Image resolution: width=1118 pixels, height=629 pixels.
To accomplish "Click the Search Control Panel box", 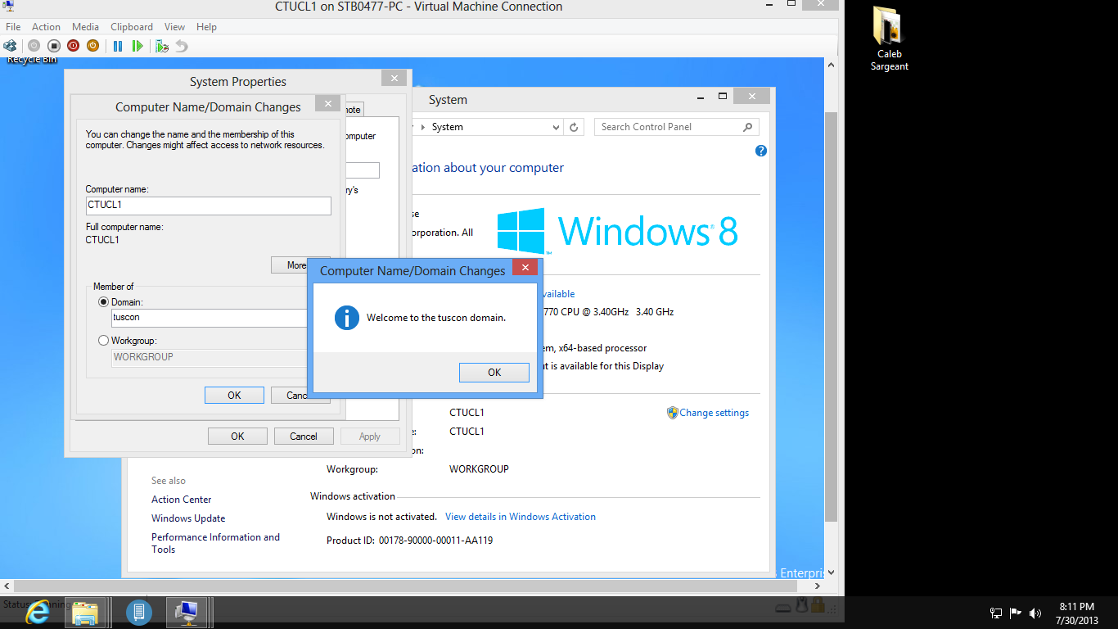I will [677, 127].
